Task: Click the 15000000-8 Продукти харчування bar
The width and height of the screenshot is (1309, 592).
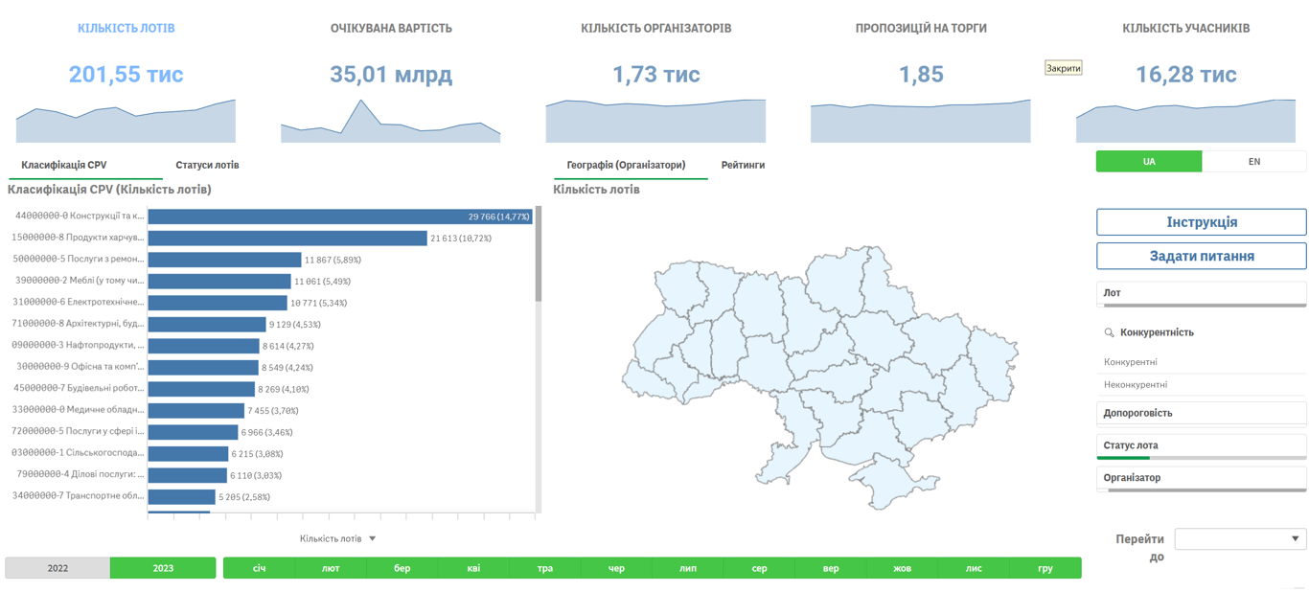Action: pos(287,238)
